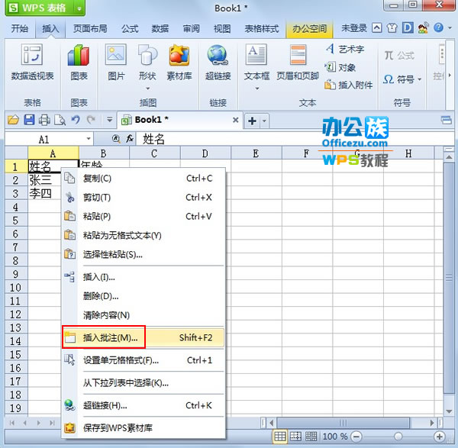Select row 10 header
458x448 pixels.
click(x=16, y=288)
